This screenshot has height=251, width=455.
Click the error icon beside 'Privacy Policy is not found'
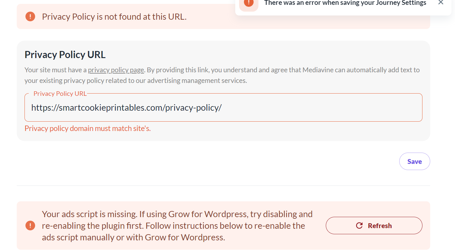tap(30, 16)
